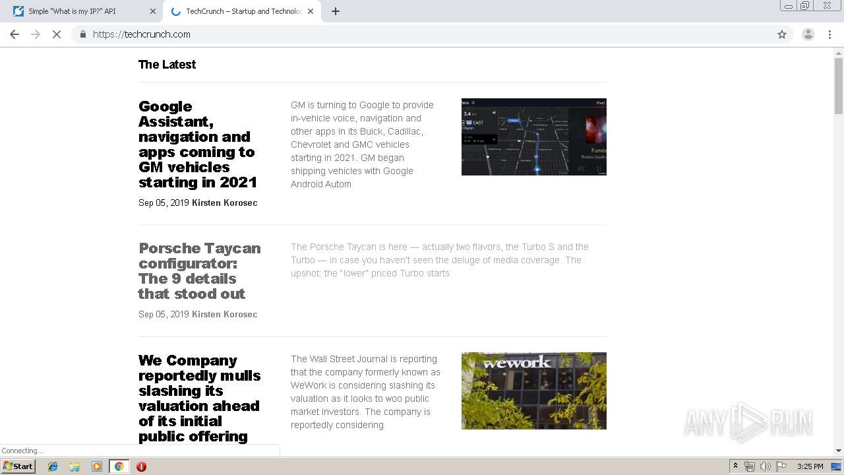Viewport: 844px width, 475px height.
Task: Open Kirsten Korosec author link under Porsche article
Action: click(224, 314)
